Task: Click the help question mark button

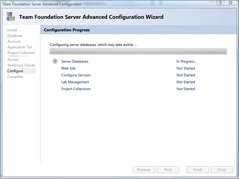Action: pyautogui.click(x=220, y=3)
